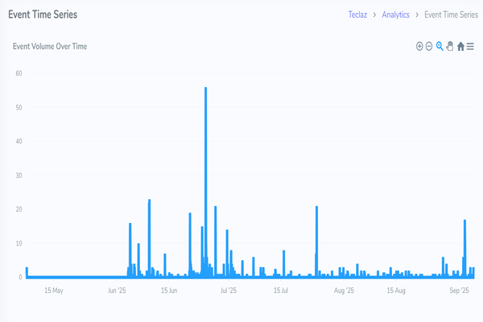The height and width of the screenshot is (322, 483).
Task: Click the 50 y-axis label
Action: click(19, 108)
